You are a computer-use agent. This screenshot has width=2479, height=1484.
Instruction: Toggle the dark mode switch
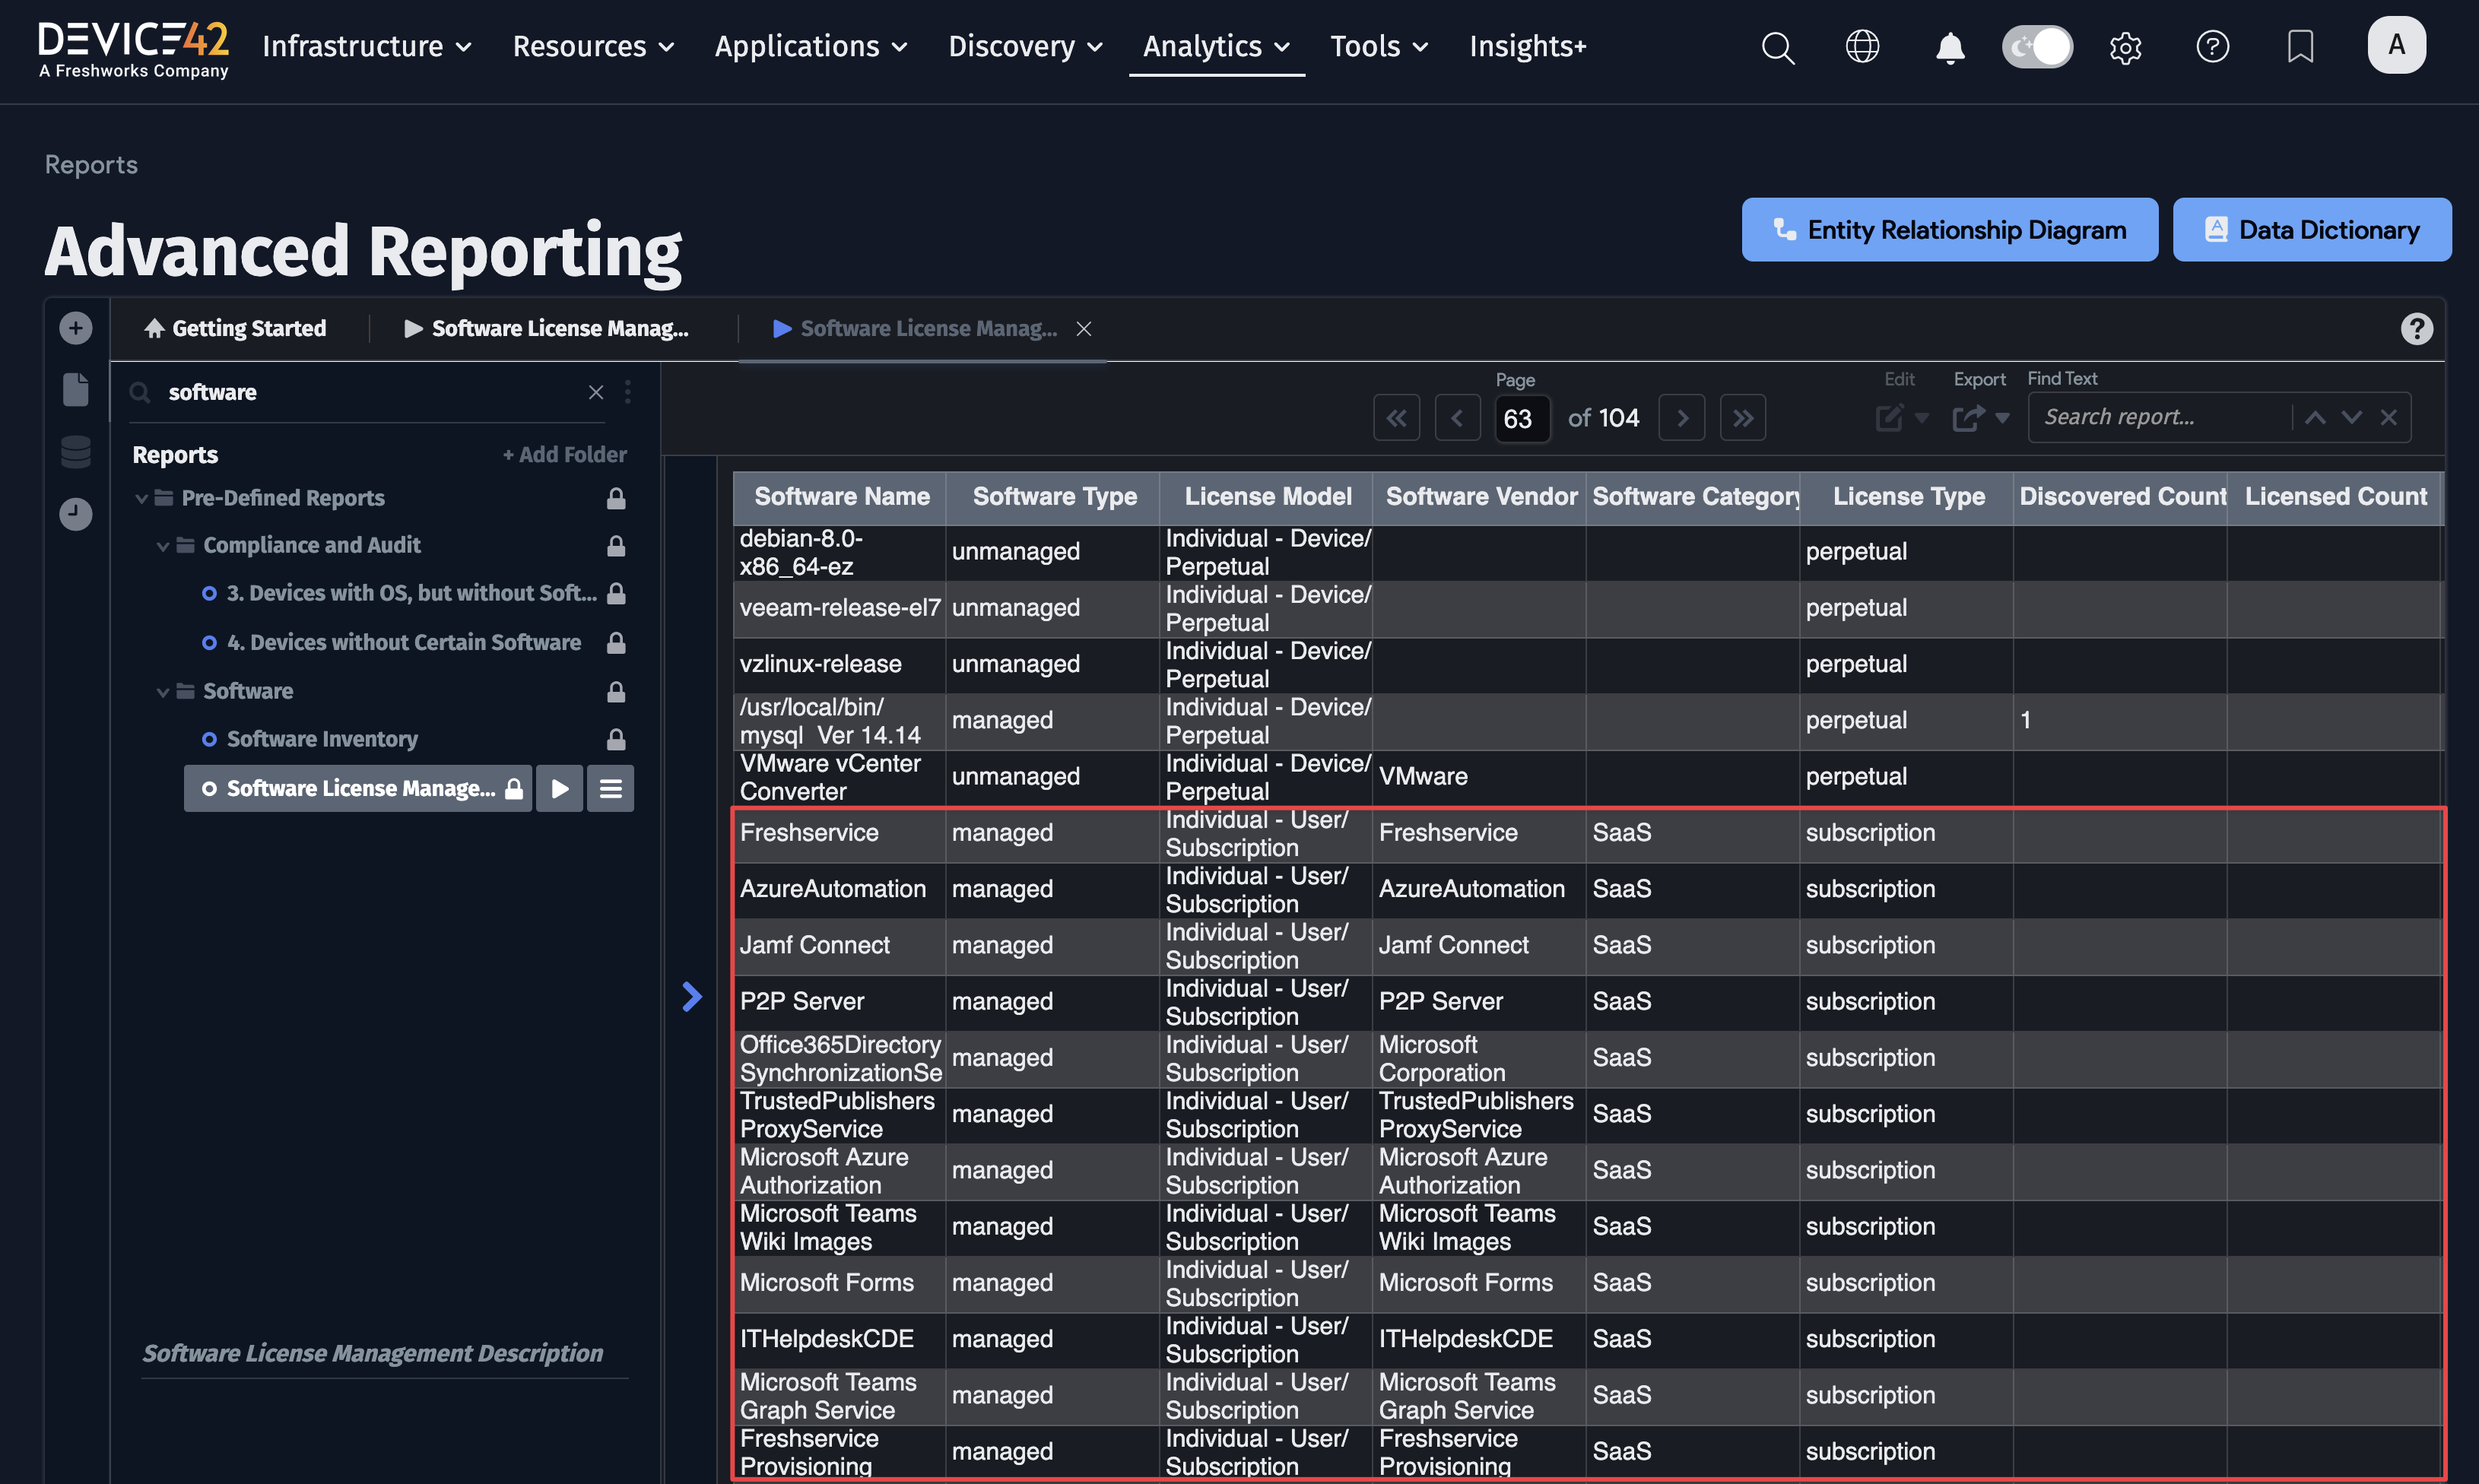(2037, 46)
